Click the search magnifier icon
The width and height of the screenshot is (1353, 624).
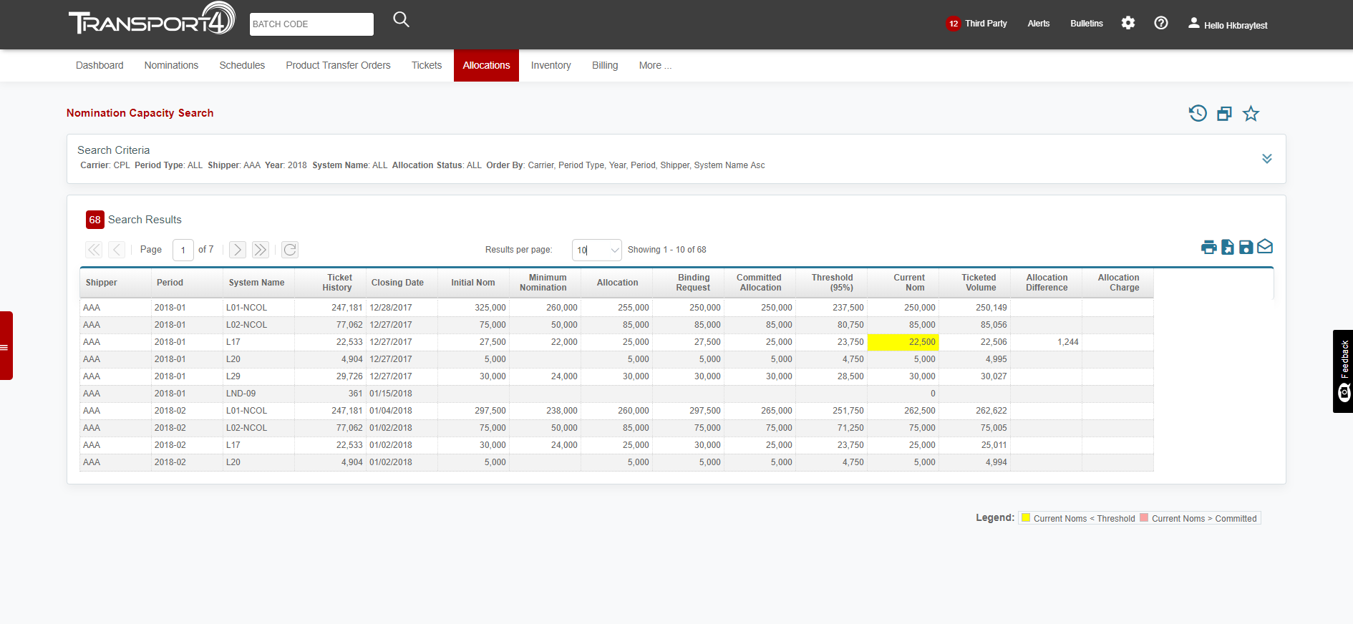pos(401,20)
